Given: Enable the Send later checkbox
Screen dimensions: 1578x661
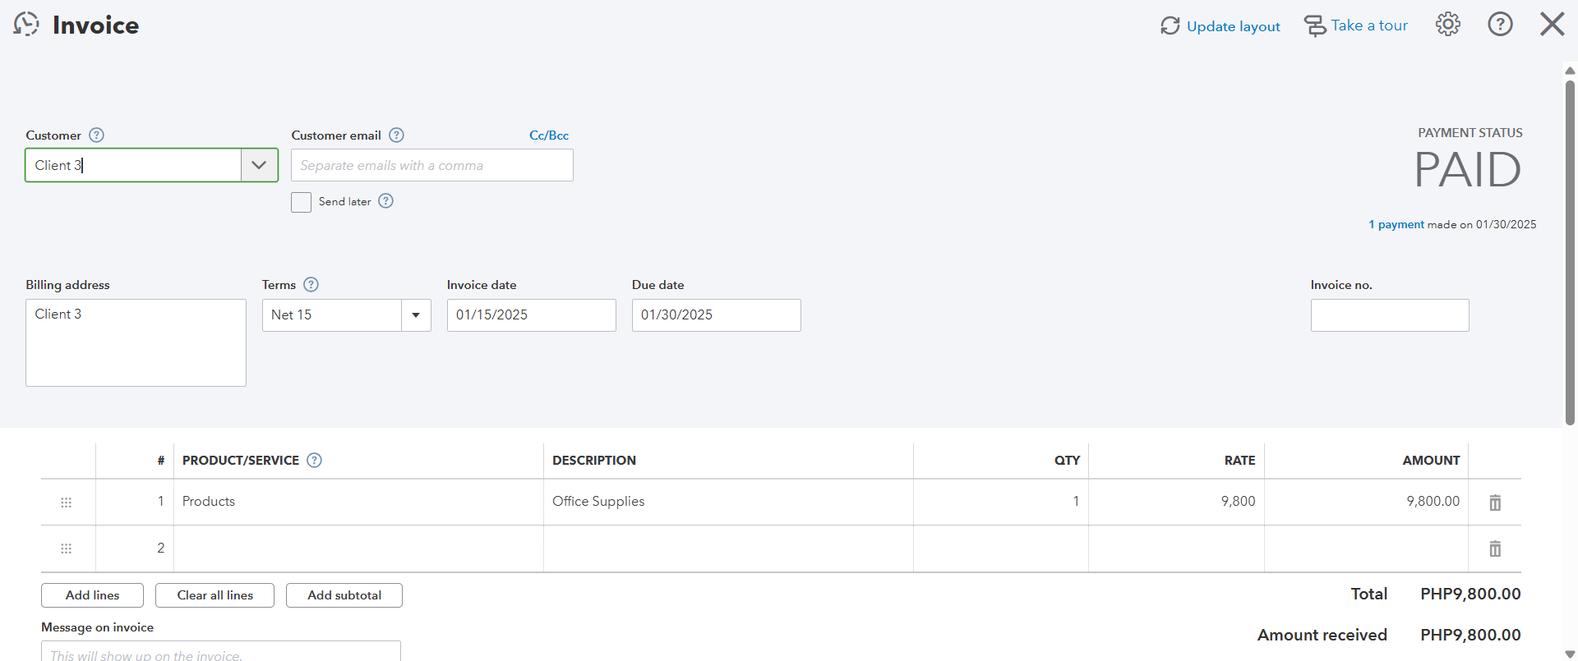Looking at the screenshot, I should [301, 202].
